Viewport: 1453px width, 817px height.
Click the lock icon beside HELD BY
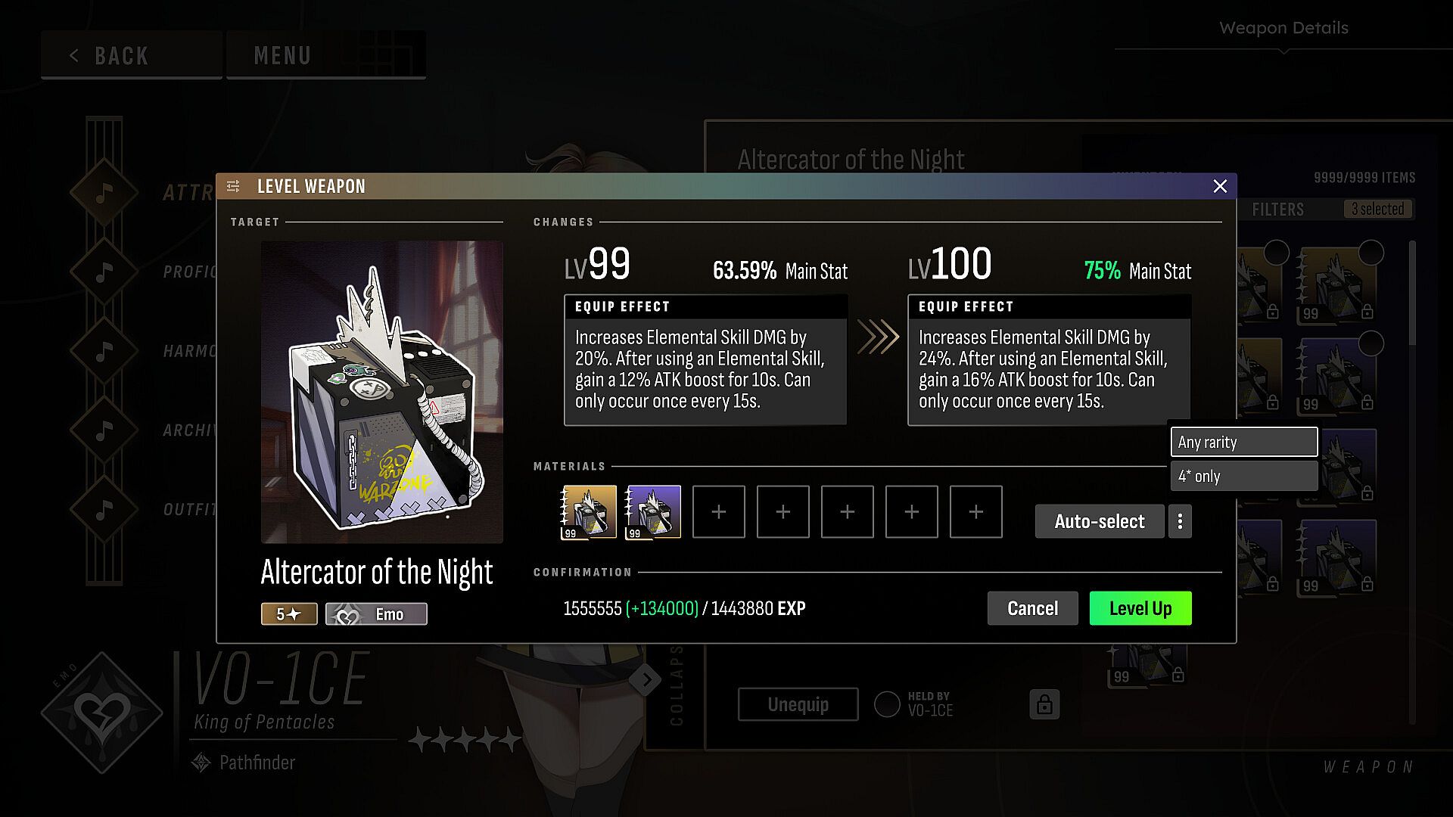(x=1044, y=704)
